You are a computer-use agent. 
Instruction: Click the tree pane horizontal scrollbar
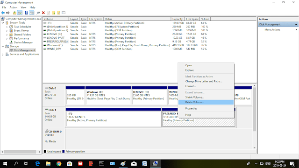21,152
